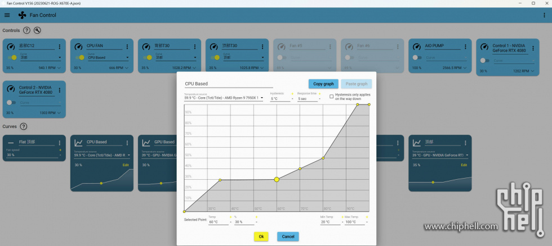Click the Fan Control fan logo
Viewport: 552px width, 246px height.
(x=22, y=15)
